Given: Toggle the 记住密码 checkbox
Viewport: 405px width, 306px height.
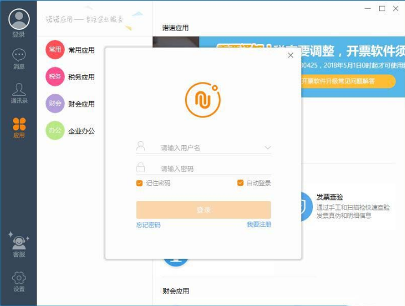Looking at the screenshot, I should coord(139,183).
